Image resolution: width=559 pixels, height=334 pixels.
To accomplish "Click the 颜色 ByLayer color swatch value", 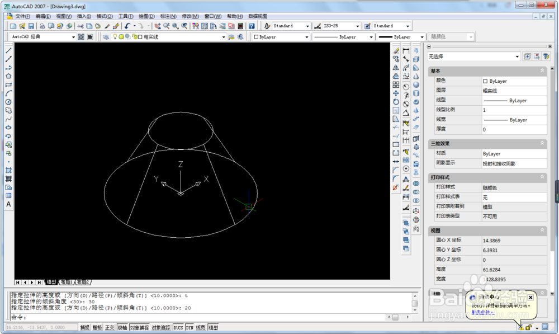I will [514, 81].
